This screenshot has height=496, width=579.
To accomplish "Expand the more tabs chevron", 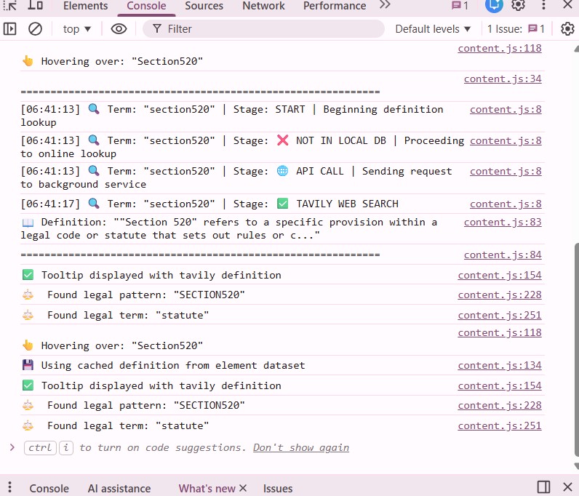I will pos(385,5).
